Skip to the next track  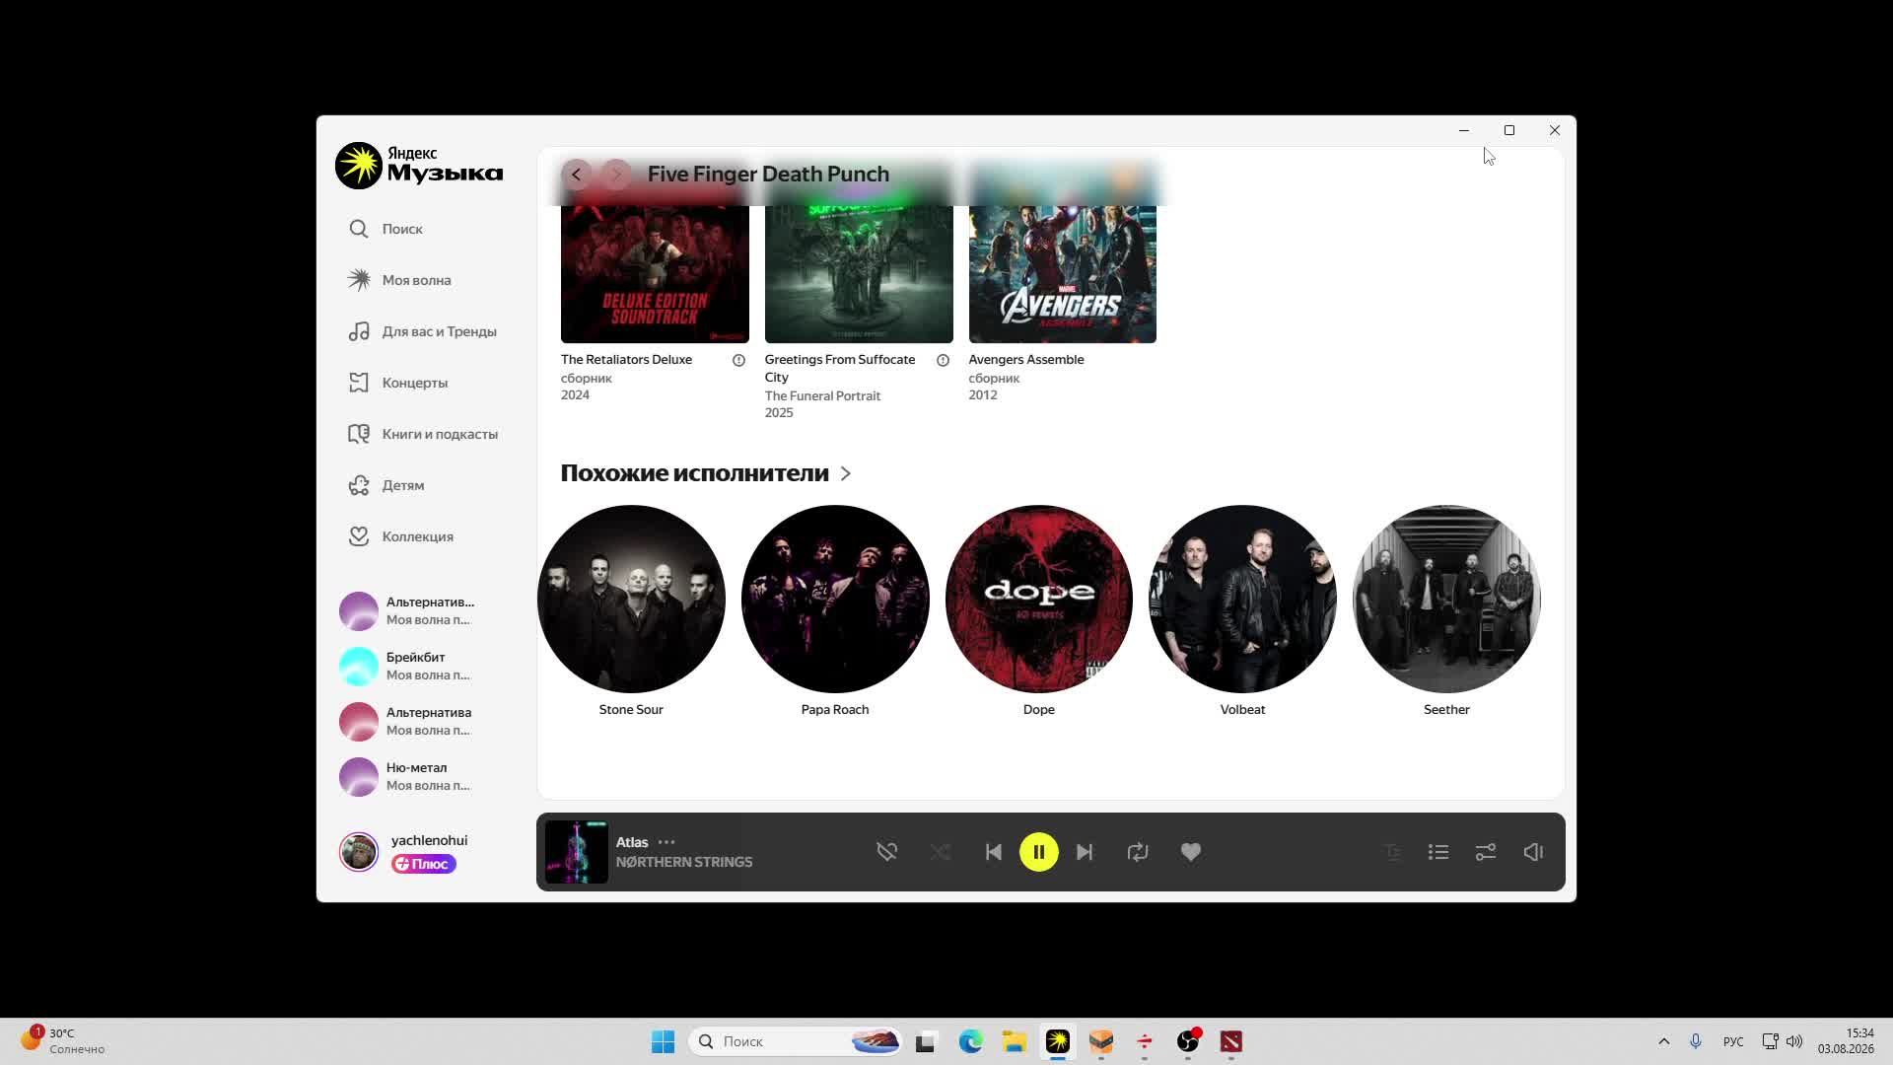(1085, 852)
